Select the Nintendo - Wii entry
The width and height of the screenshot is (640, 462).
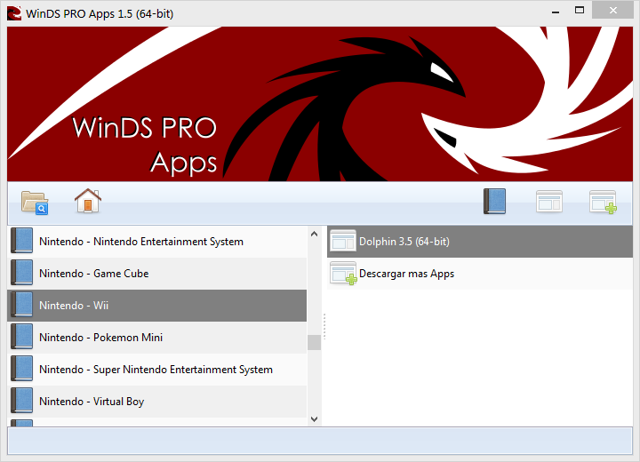(x=156, y=306)
